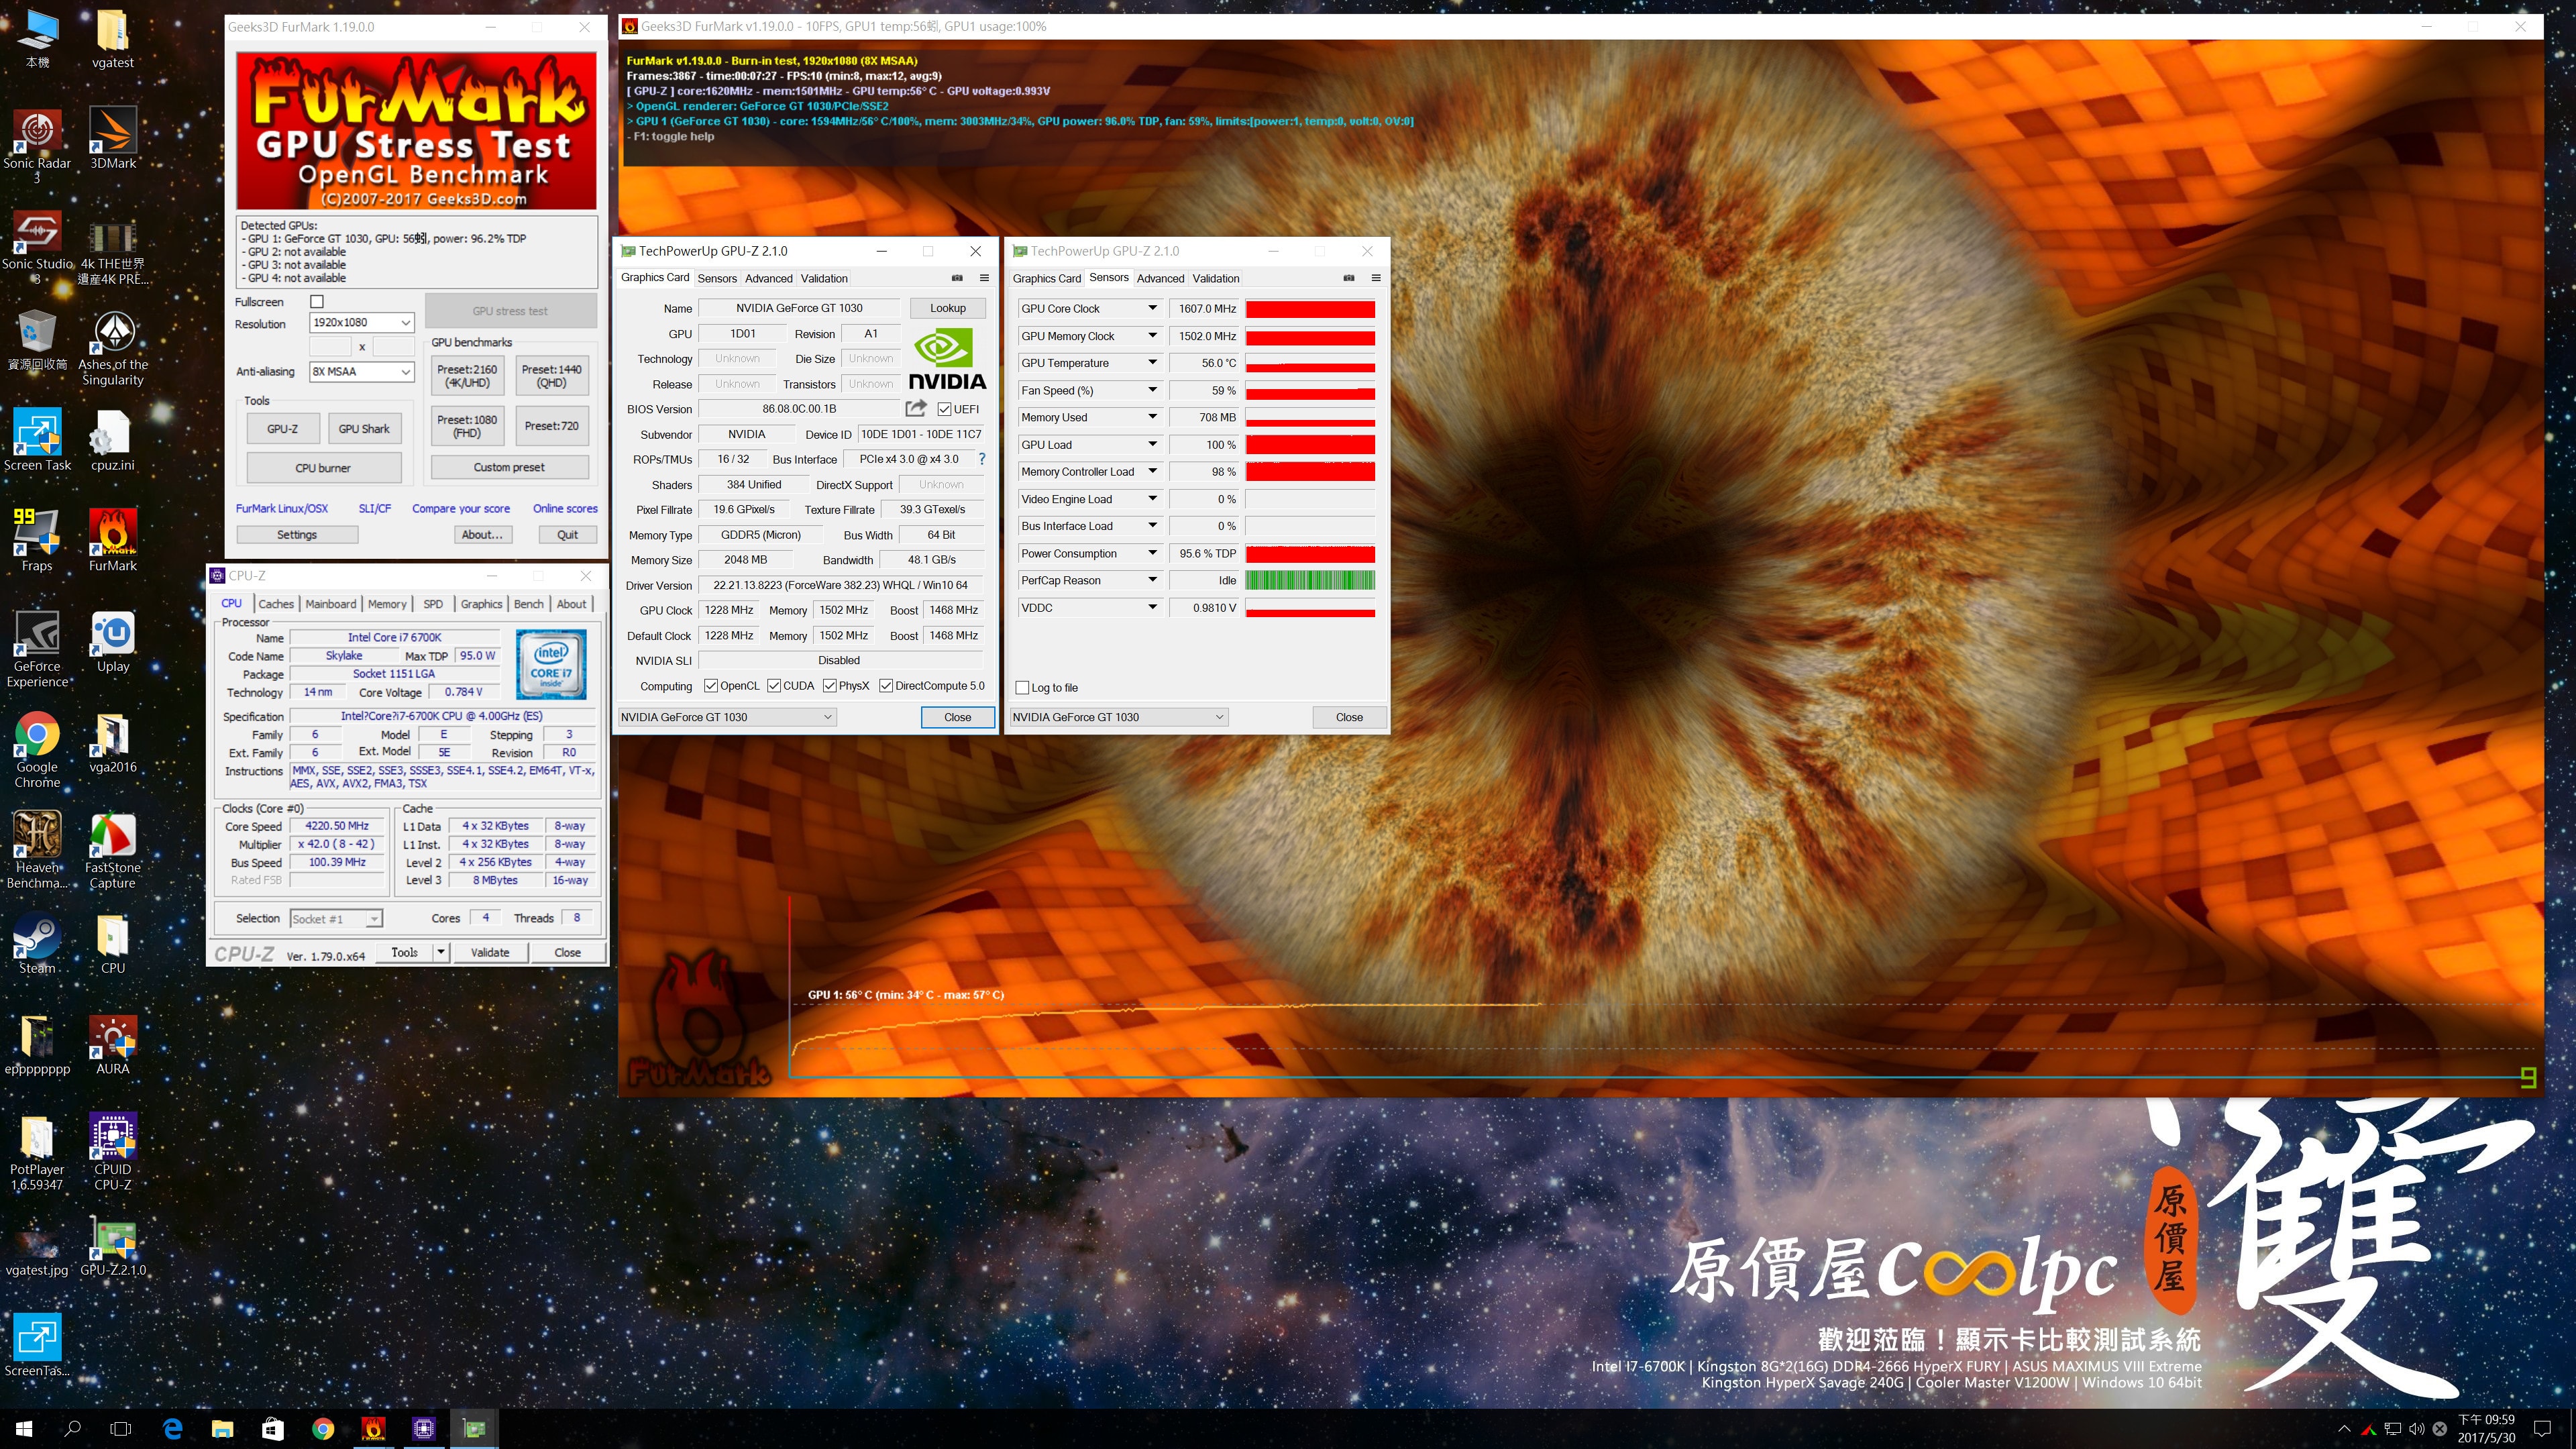The width and height of the screenshot is (2576, 1449).
Task: Switch to Caches tab in CPU-Z
Action: click(276, 604)
